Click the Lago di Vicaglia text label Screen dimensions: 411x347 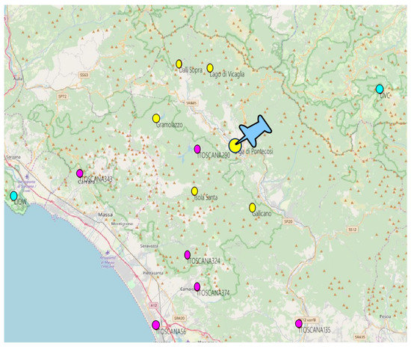227,75
